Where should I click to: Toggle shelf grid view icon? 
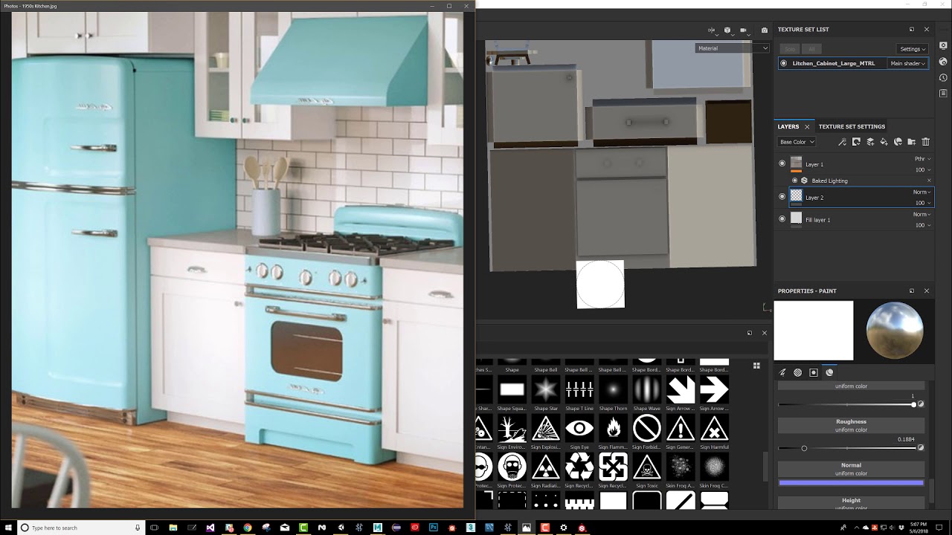756,366
